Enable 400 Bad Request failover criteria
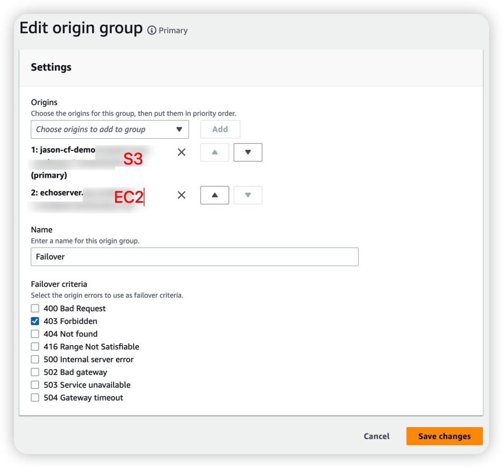Screen dimensions: 503x468 point(35,308)
